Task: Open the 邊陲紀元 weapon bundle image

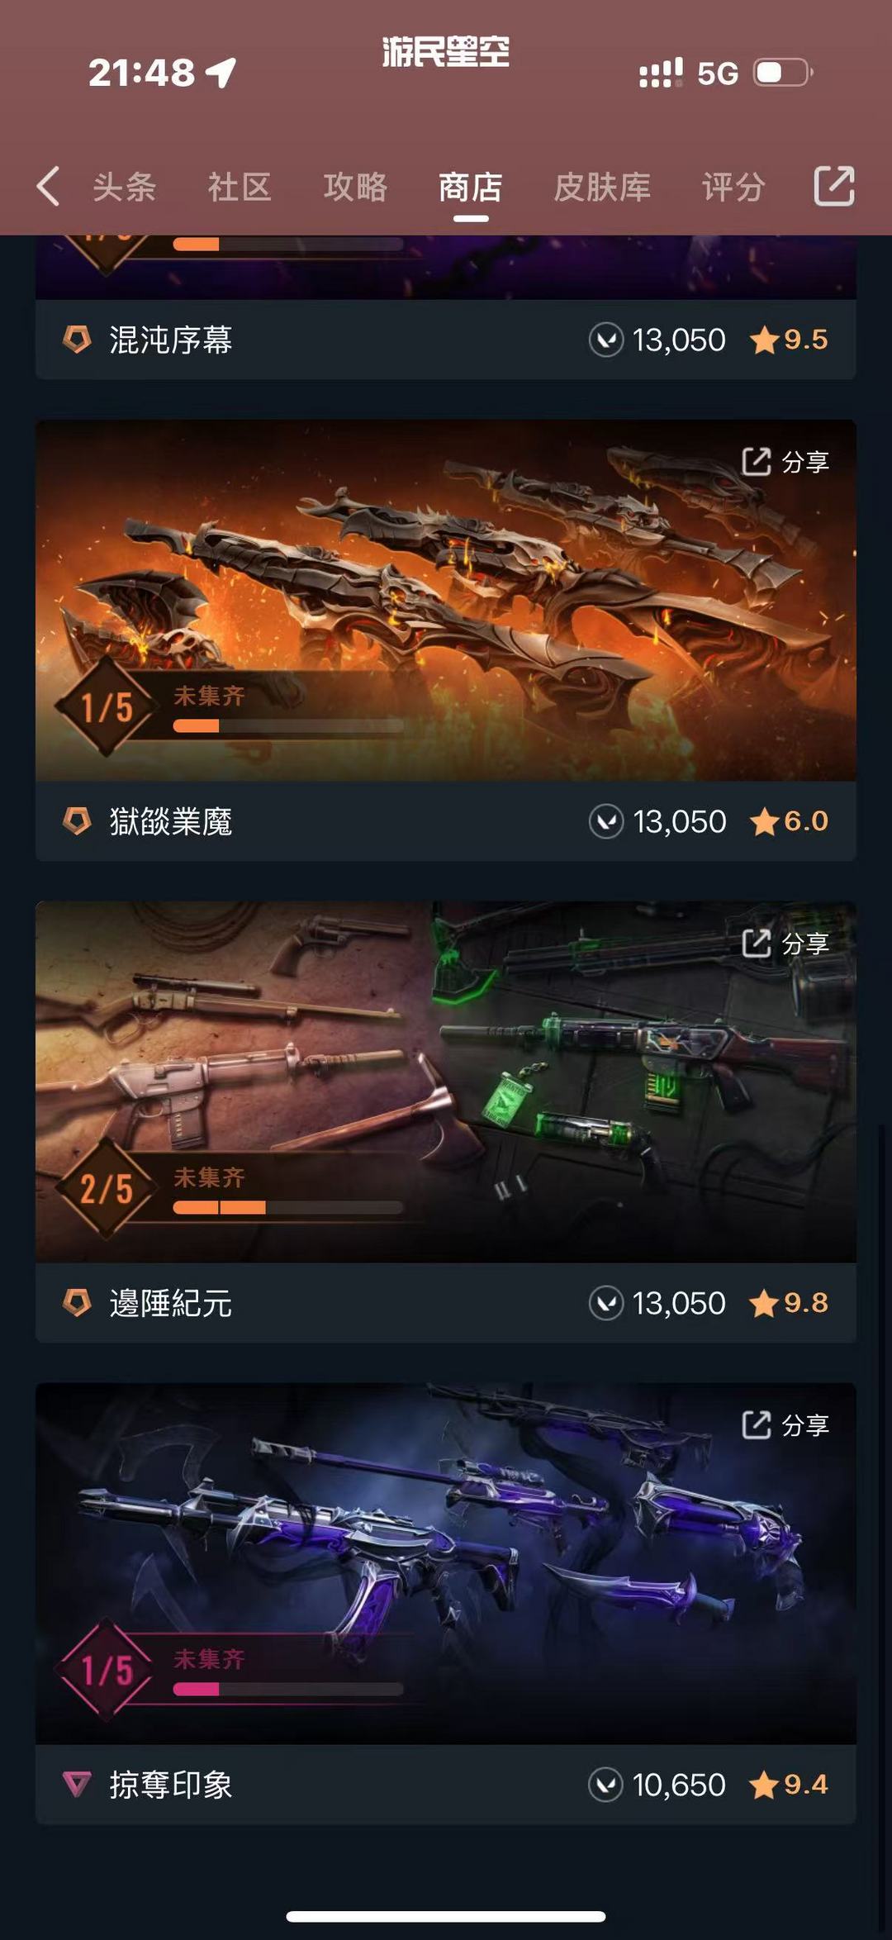Action: click(x=446, y=1082)
